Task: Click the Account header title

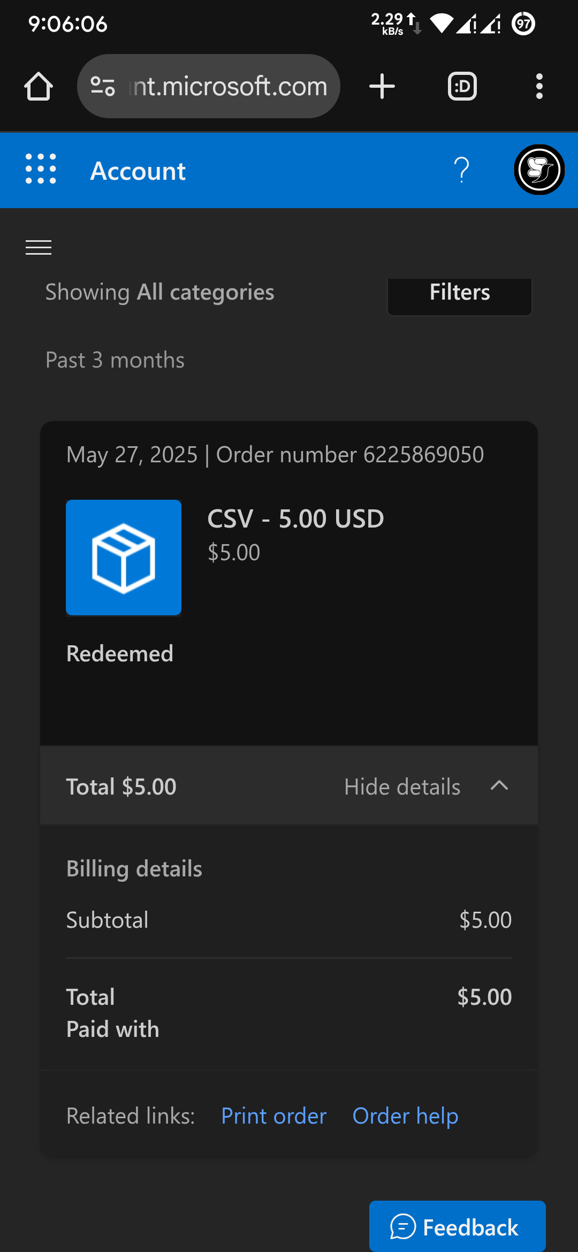Action: [x=138, y=171]
